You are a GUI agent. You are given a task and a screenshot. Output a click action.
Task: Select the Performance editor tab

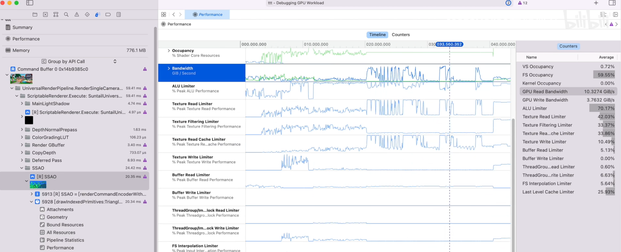[207, 14]
